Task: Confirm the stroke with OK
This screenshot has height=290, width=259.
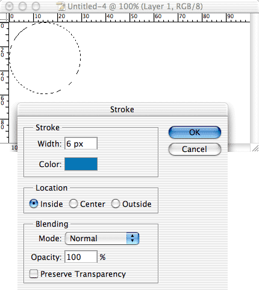Action: click(195, 132)
